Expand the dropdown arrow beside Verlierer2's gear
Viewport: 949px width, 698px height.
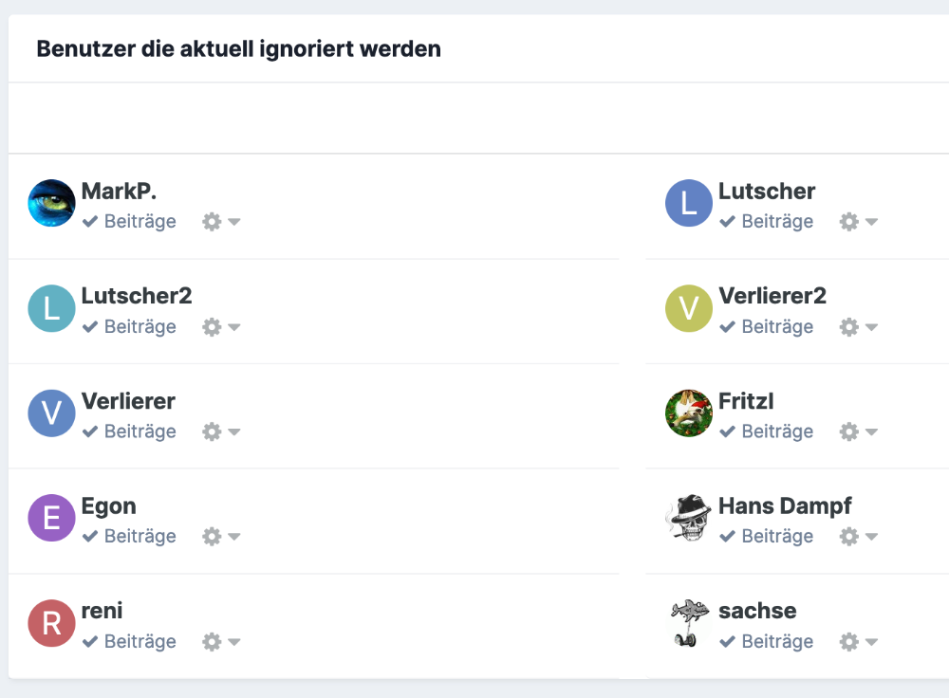(x=871, y=327)
